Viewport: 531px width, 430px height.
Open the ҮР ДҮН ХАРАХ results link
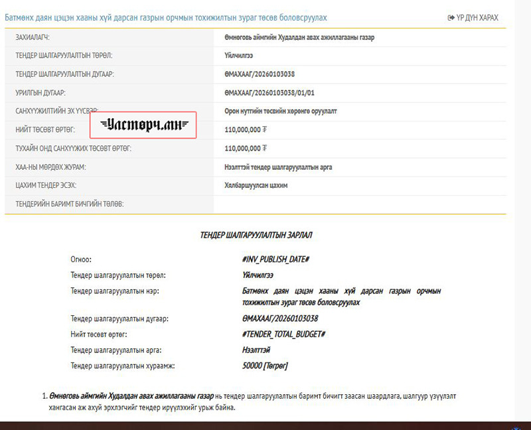pyautogui.click(x=477, y=17)
